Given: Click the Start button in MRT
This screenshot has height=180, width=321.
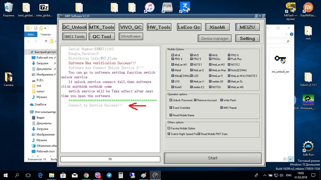Looking at the screenshot, I should [212, 158].
